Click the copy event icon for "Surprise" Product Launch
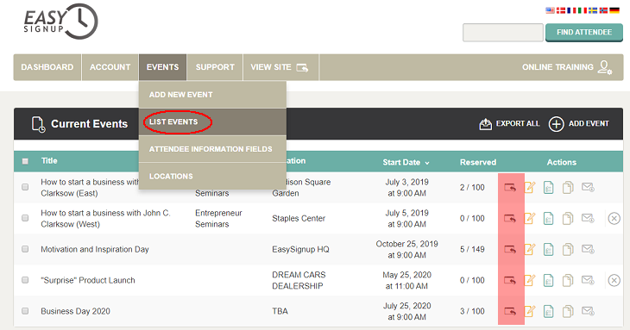Image resolution: width=630 pixels, height=330 pixels. pos(568,280)
